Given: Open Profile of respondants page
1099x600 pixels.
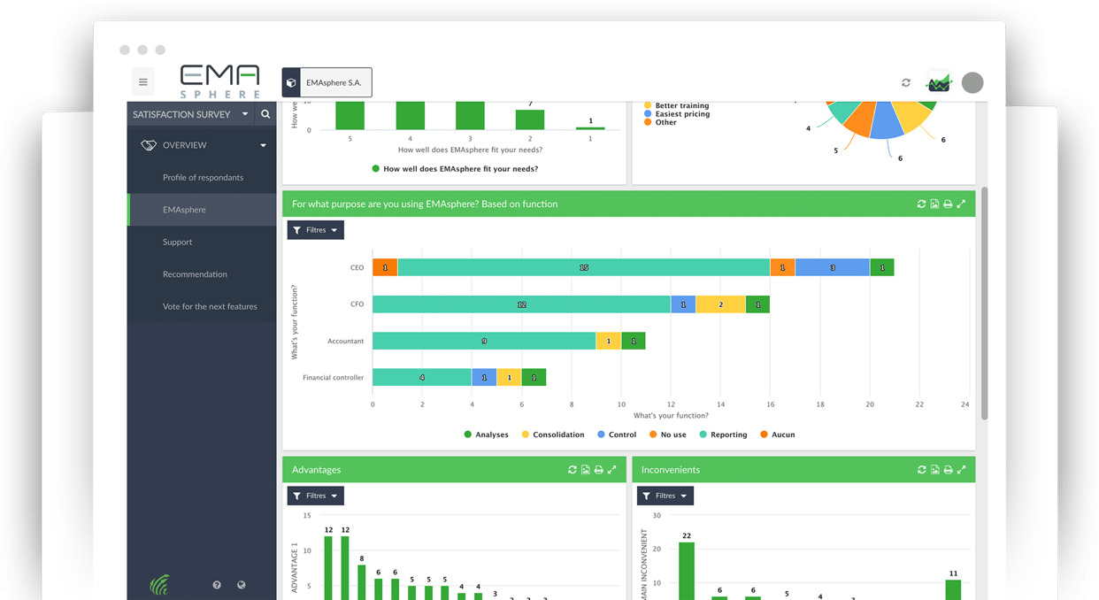Looking at the screenshot, I should 203,178.
